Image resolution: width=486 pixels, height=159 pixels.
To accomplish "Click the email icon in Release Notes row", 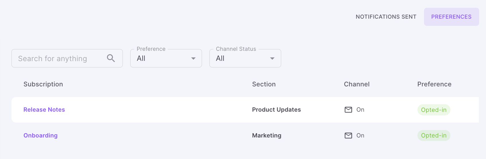I will pyautogui.click(x=348, y=110).
